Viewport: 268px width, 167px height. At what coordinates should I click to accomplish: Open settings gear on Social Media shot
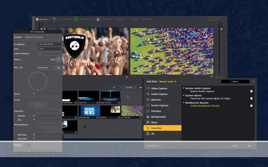tap(76, 103)
